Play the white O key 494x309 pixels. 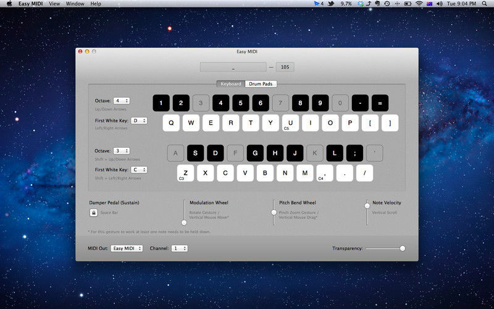pyautogui.click(x=330, y=123)
